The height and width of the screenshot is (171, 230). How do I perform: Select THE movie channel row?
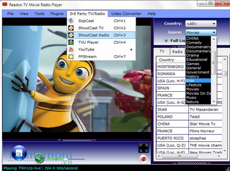189,146
